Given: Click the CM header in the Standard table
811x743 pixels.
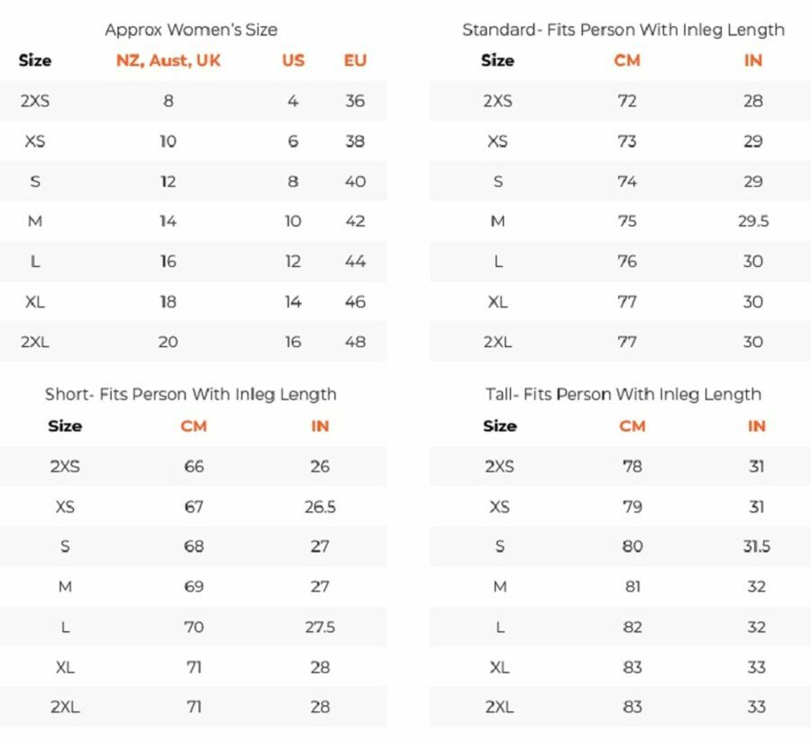Looking at the screenshot, I should 627,61.
